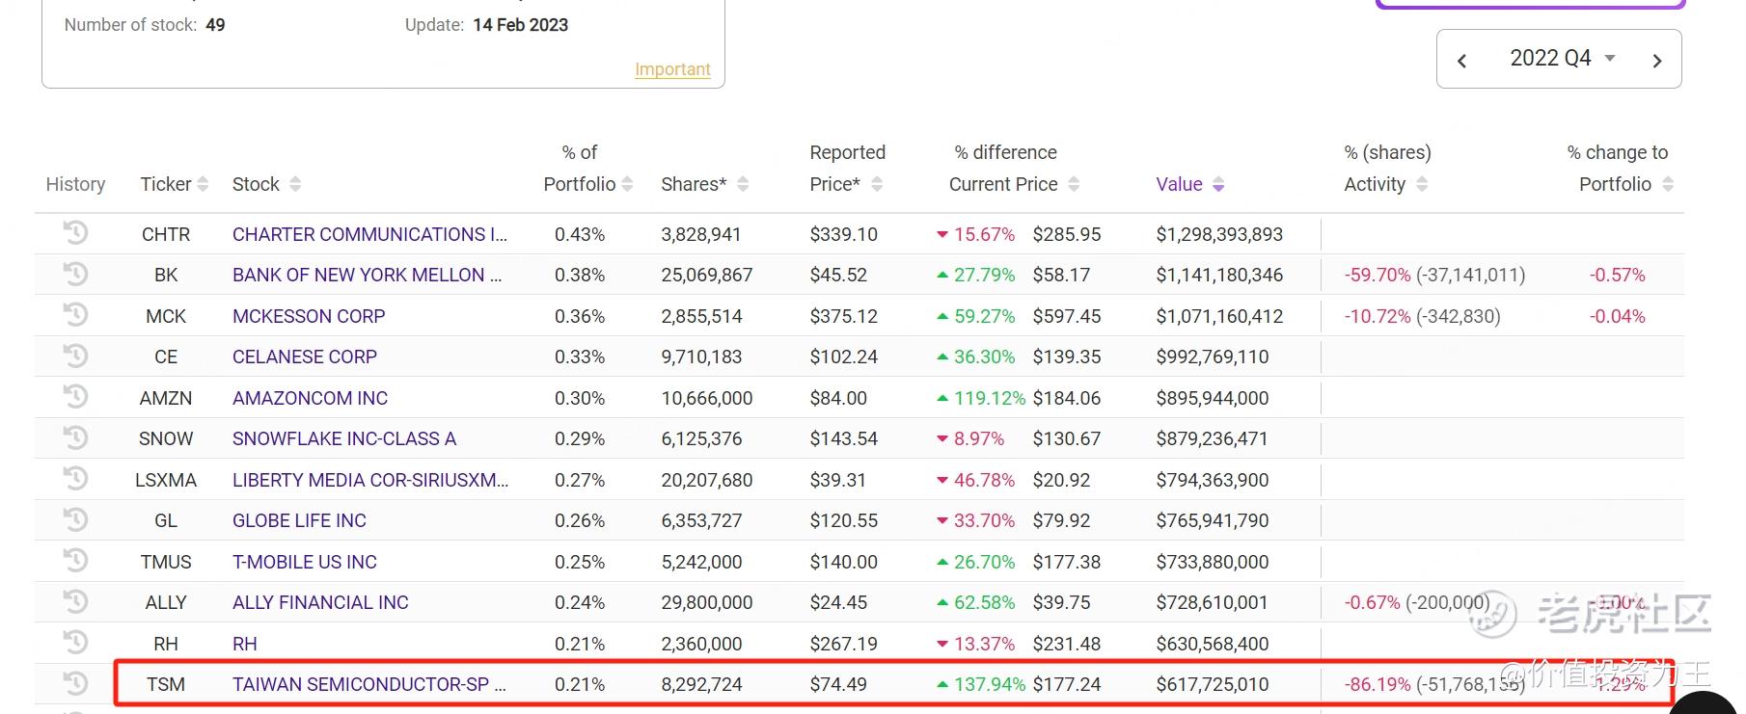
Task: Open history for the AMZN row
Action: click(x=75, y=397)
